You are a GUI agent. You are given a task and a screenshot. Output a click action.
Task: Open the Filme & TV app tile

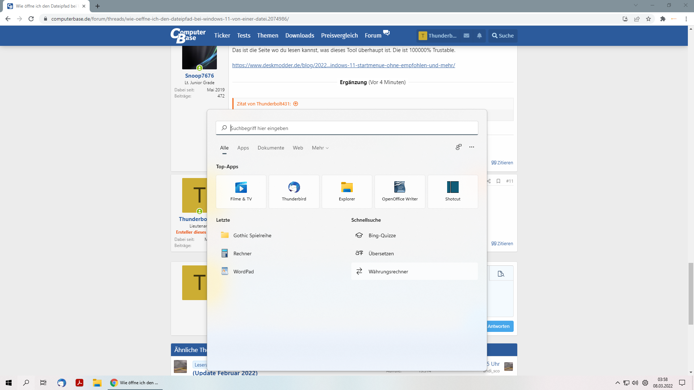pyautogui.click(x=241, y=191)
